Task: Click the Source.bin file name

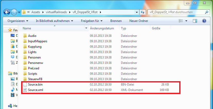Action: [x=35, y=85]
